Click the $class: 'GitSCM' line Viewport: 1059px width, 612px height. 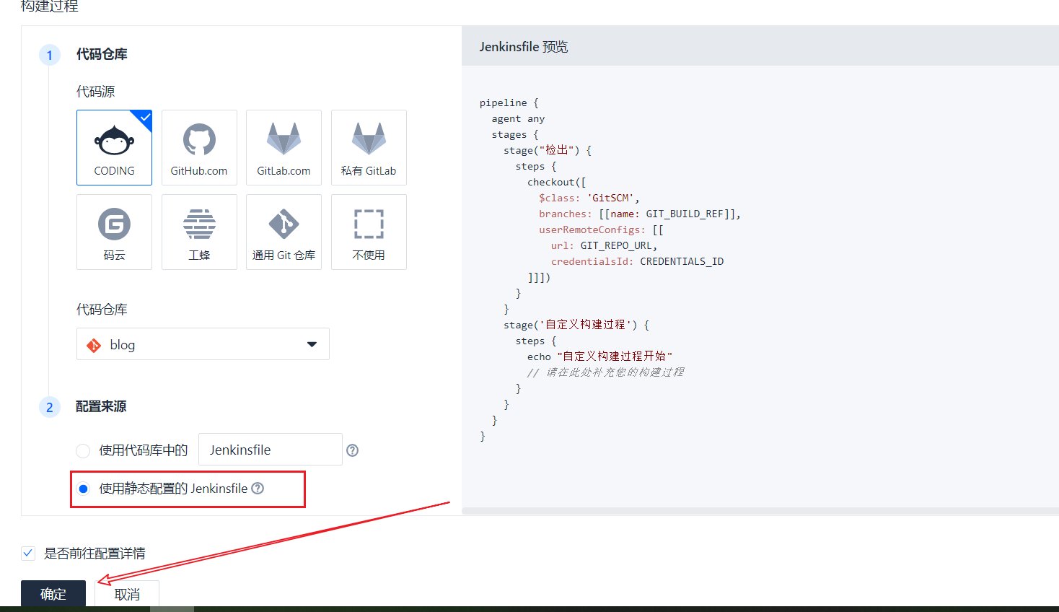pyautogui.click(x=589, y=198)
